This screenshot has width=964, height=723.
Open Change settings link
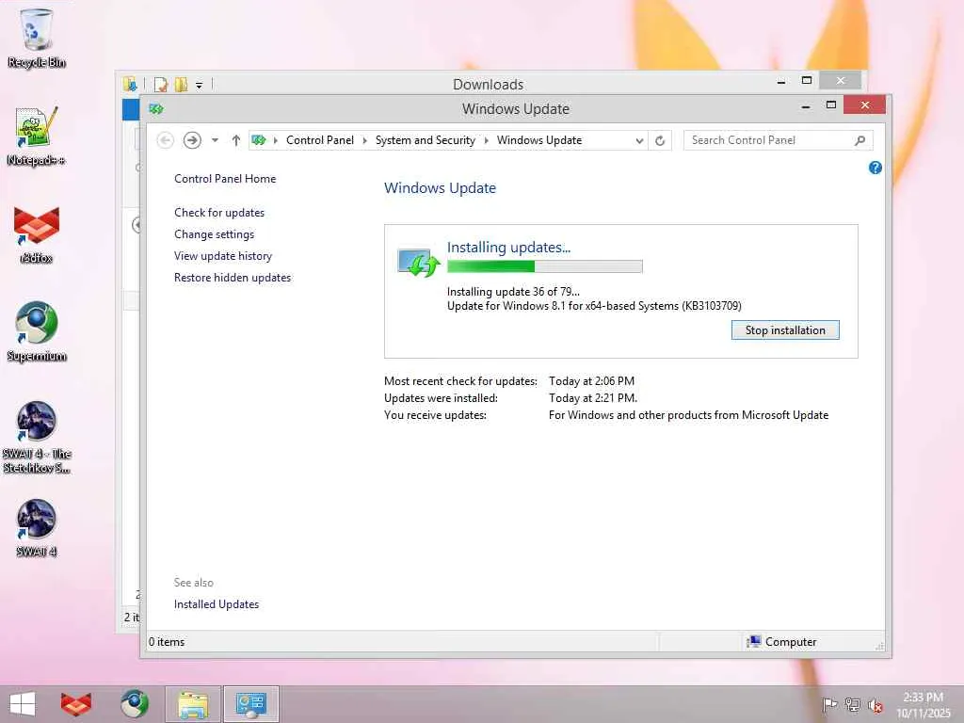(214, 234)
